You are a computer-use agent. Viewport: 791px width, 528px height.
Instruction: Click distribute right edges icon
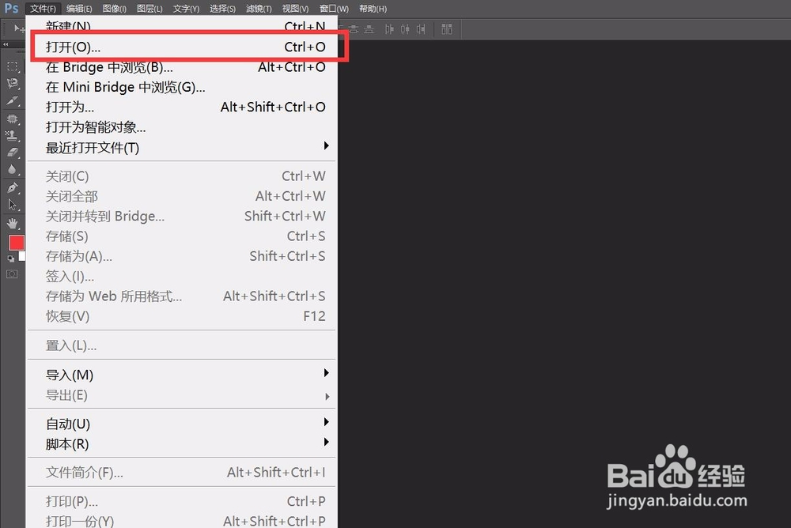[x=421, y=29]
